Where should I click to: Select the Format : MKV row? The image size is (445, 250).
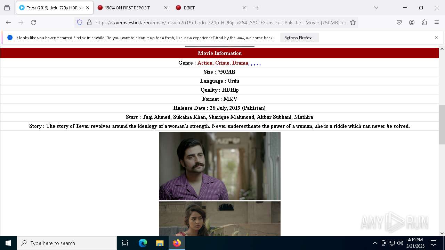click(x=220, y=99)
